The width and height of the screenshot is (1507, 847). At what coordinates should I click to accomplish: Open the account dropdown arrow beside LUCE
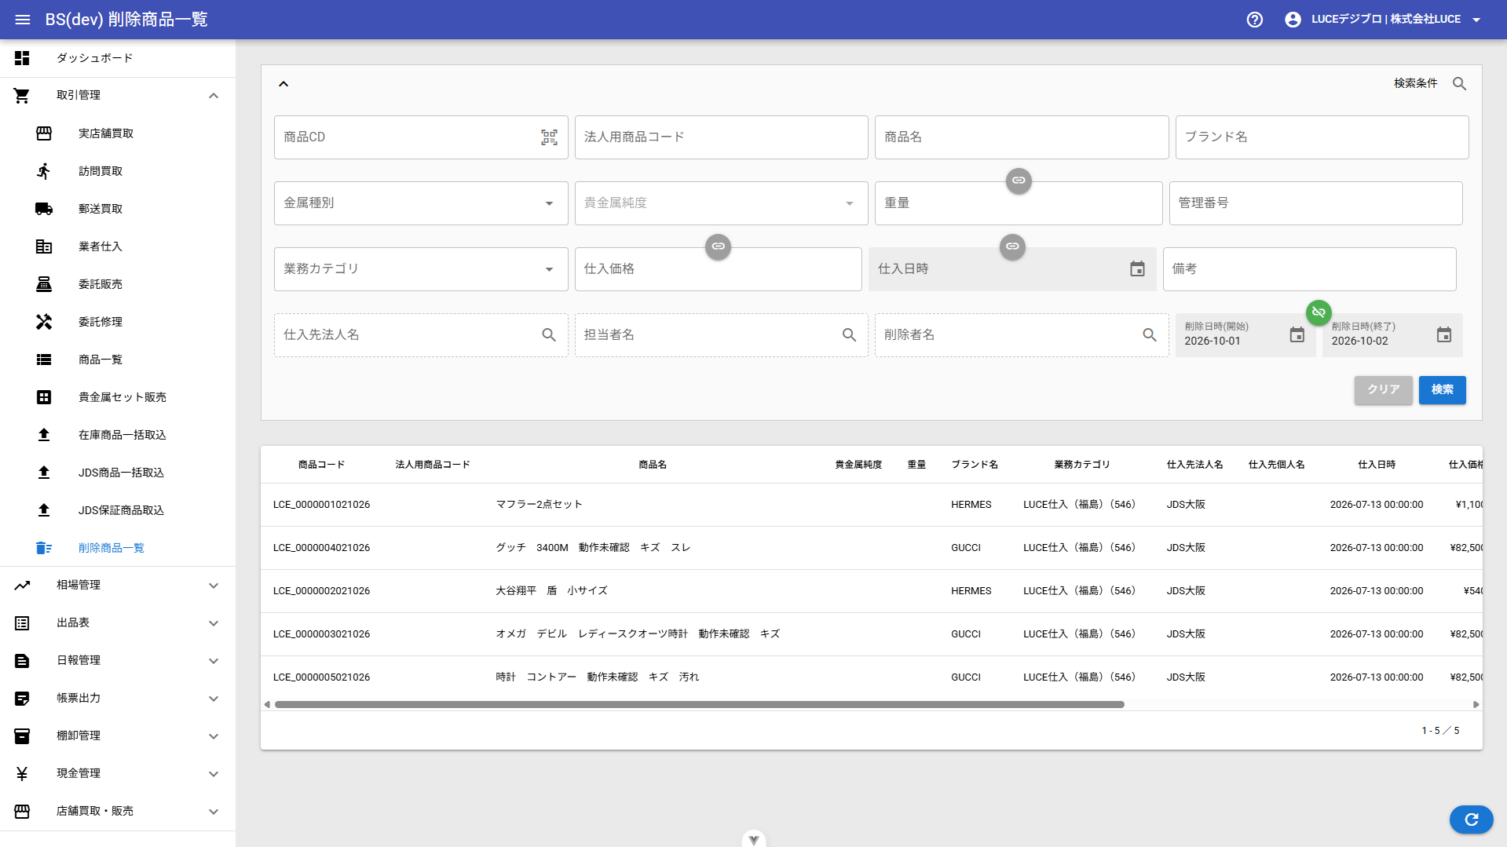1476,20
